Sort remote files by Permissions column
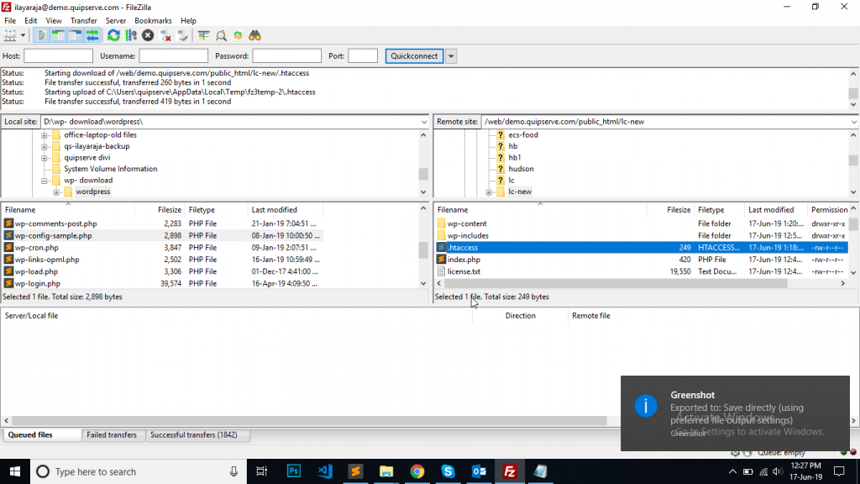 (x=828, y=209)
